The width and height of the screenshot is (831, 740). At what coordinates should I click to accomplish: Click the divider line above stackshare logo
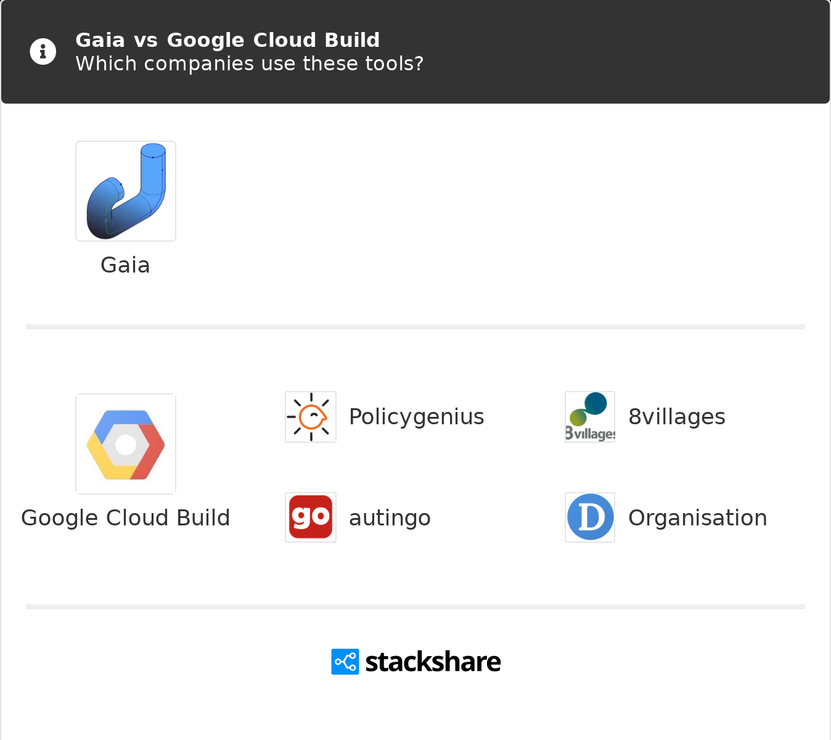click(416, 607)
